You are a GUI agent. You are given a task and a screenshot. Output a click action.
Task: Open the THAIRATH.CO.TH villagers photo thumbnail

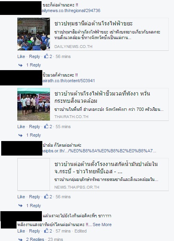[34, 104]
